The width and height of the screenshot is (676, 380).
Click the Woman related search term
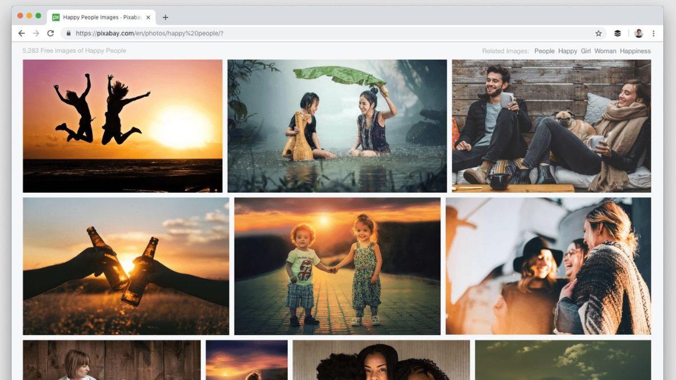(x=604, y=51)
